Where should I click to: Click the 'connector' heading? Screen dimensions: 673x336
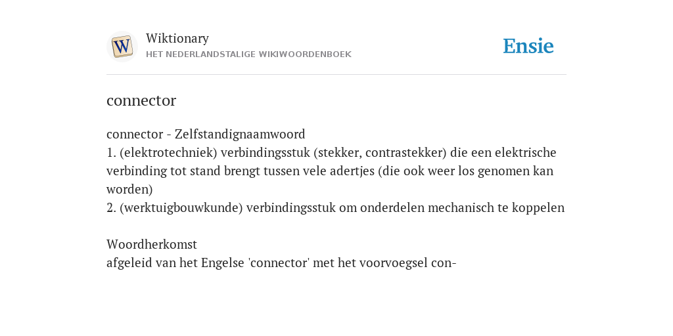[x=141, y=100]
